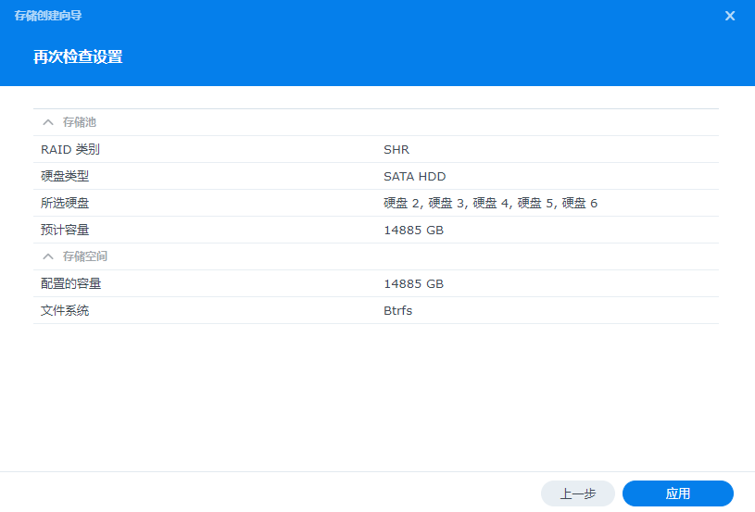Screen dimensions: 755x512
Task: Select the RAID 类别 row label
Action: point(69,149)
